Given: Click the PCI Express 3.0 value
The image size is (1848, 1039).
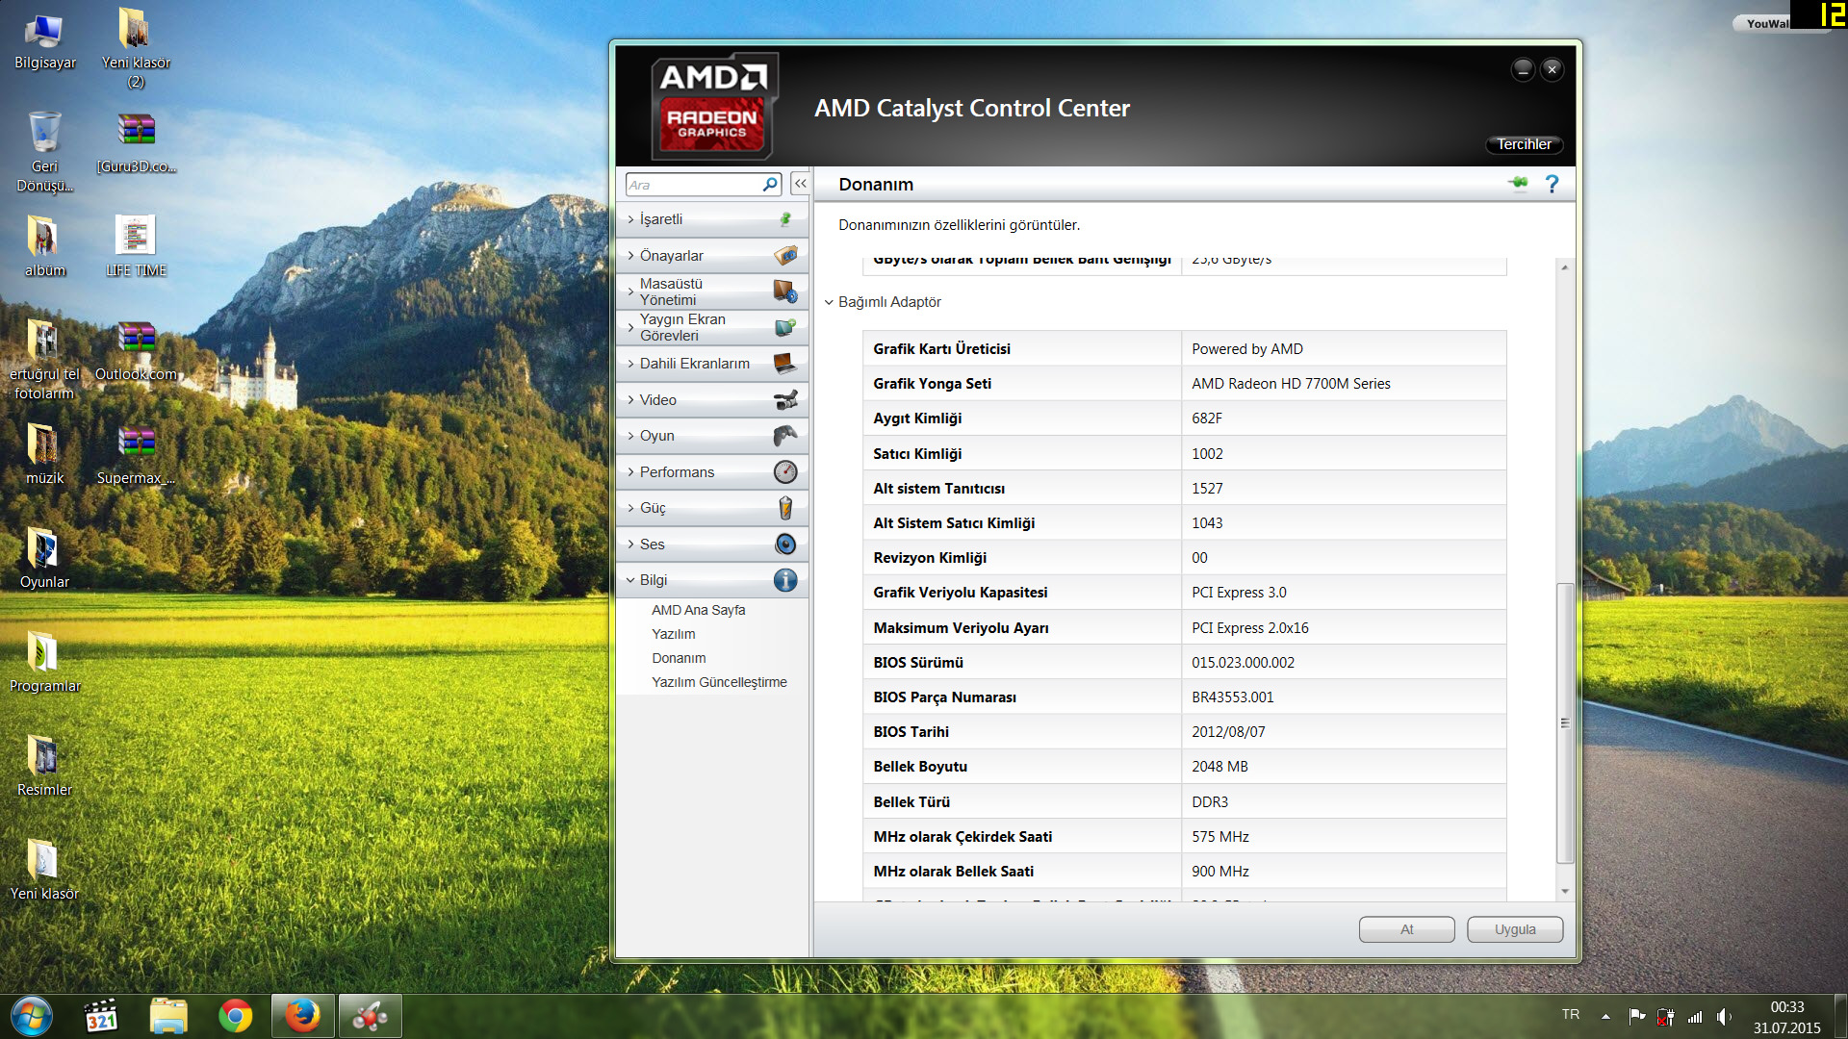Looking at the screenshot, I should (x=1239, y=593).
